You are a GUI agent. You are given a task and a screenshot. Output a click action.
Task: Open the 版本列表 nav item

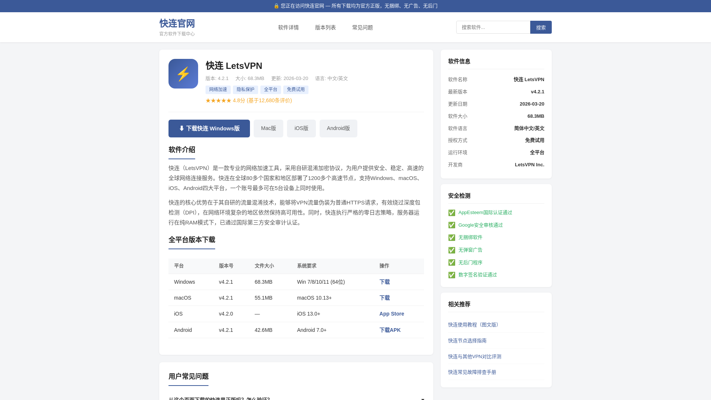click(x=326, y=27)
